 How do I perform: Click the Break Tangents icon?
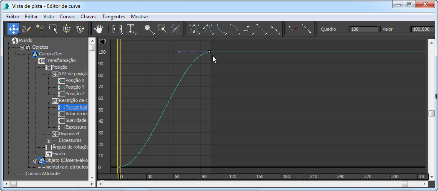[x=293, y=29]
